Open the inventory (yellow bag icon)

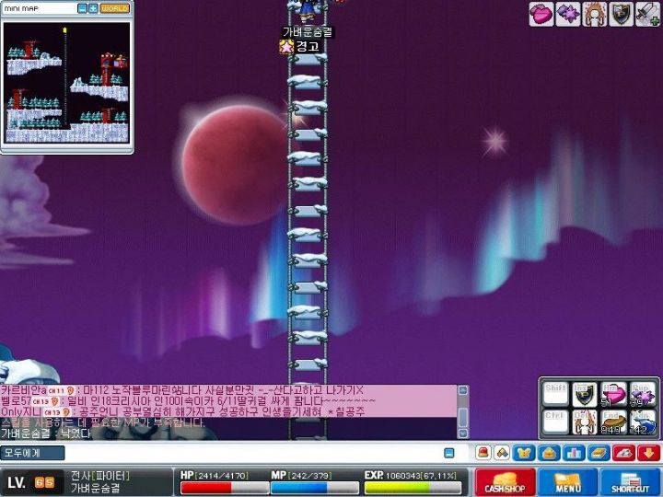[549, 453]
